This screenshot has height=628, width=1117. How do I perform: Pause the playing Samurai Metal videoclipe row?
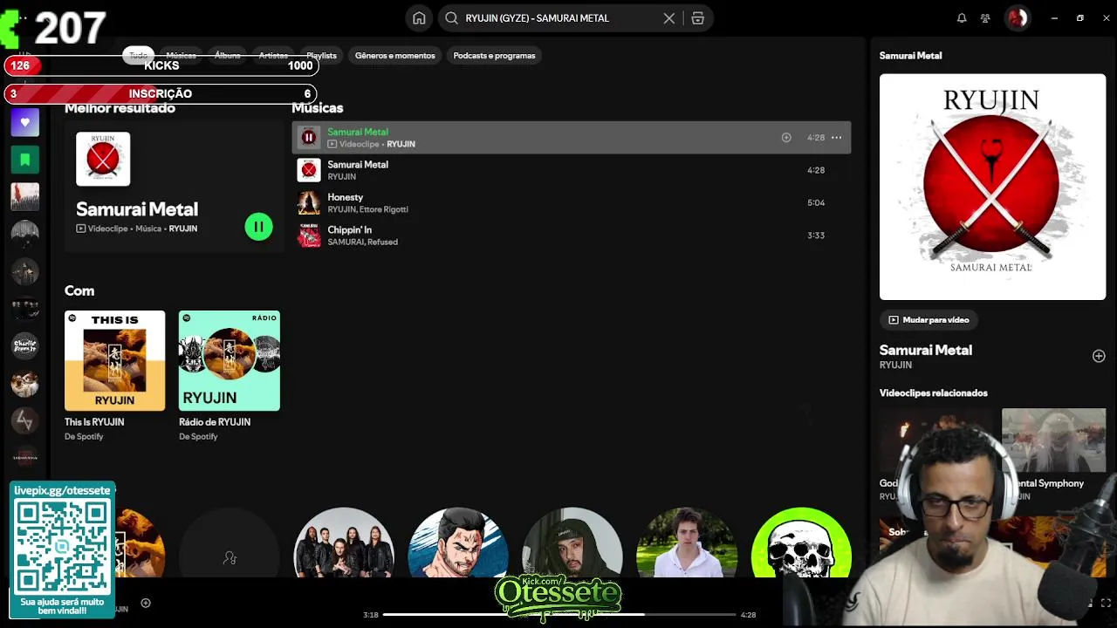coord(308,137)
